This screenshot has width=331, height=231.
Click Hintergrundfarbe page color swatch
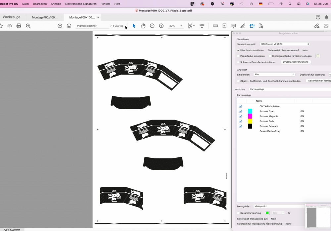[318, 56]
